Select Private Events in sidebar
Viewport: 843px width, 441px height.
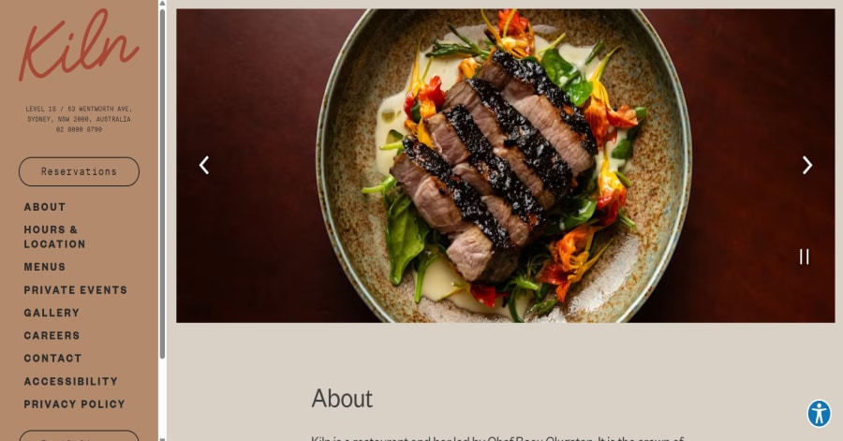pos(75,290)
